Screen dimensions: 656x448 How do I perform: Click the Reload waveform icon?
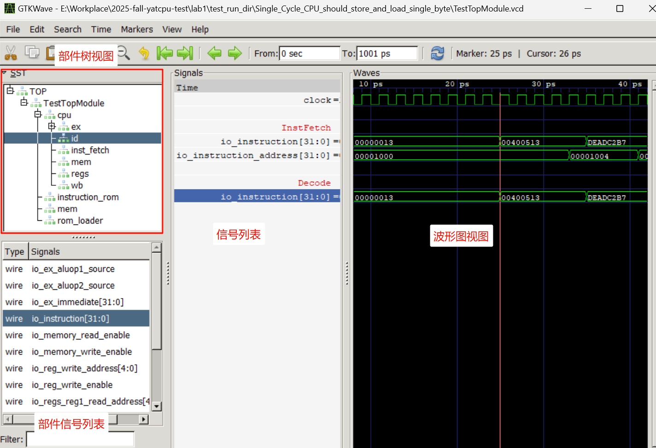437,53
